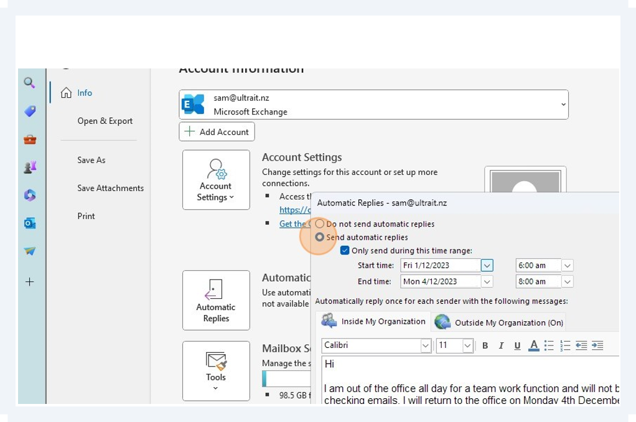Increase indent in reply message

pos(597,345)
